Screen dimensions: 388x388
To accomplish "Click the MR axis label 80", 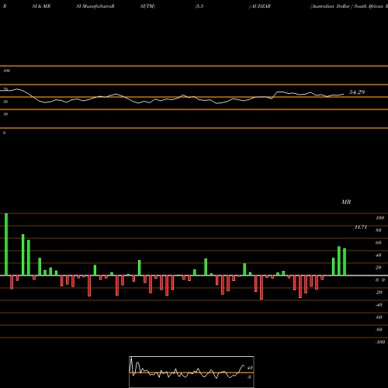I will (x=379, y=230).
